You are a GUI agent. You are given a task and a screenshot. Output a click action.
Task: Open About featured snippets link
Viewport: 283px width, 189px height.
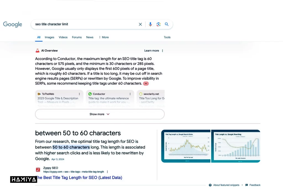pyautogui.click(x=226, y=185)
